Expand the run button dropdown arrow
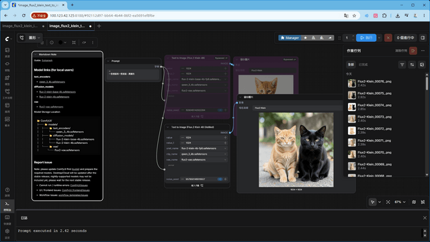 click(x=379, y=38)
